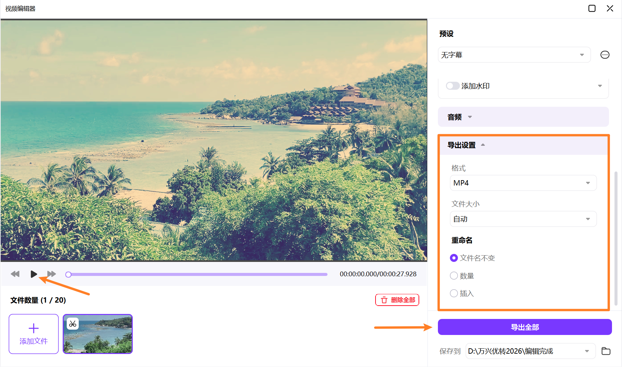Click the scissors icon on the video thumbnail
The image size is (622, 367).
(72, 323)
